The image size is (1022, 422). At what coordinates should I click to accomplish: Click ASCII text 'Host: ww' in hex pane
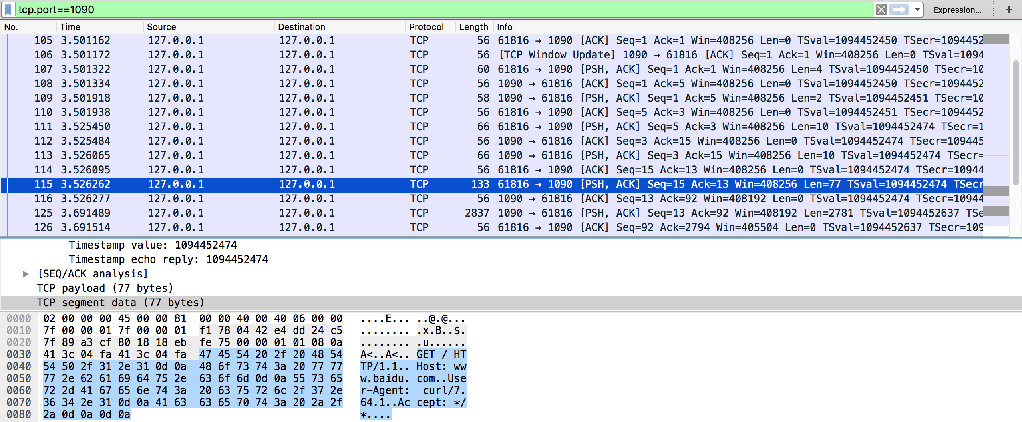[x=441, y=366]
